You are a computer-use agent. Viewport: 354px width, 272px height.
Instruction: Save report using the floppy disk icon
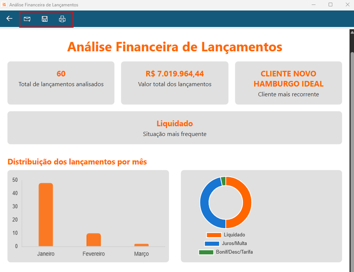[45, 19]
